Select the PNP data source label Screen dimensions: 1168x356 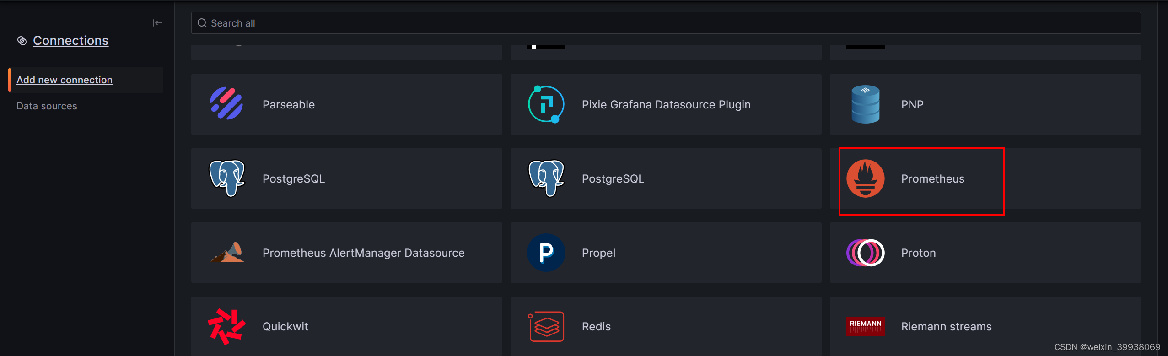pyautogui.click(x=912, y=104)
